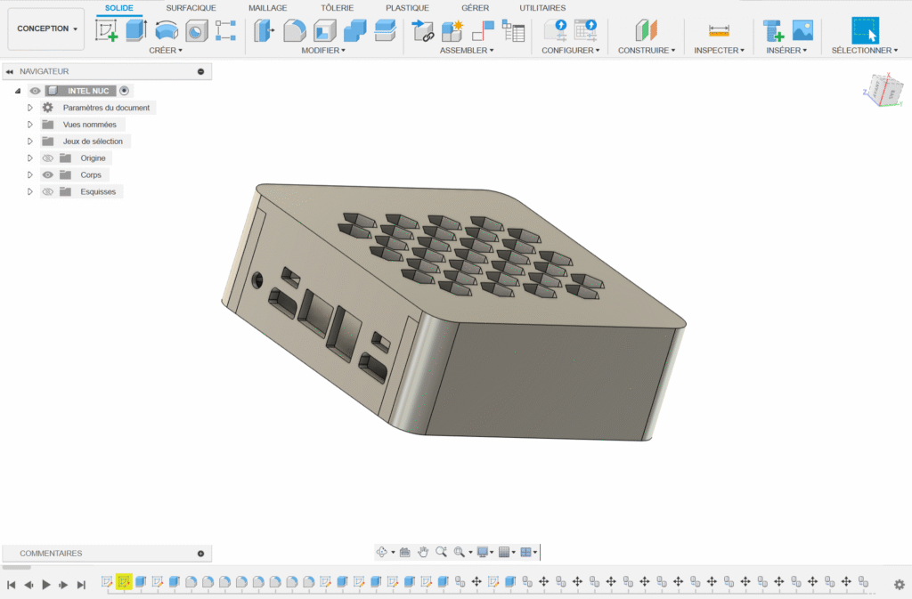Expand the COMMENTAIRES panel
This screenshot has height=599, width=912.
200,554
